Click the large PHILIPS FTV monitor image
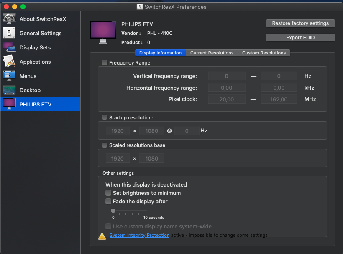This screenshot has height=254, width=343. 103,32
